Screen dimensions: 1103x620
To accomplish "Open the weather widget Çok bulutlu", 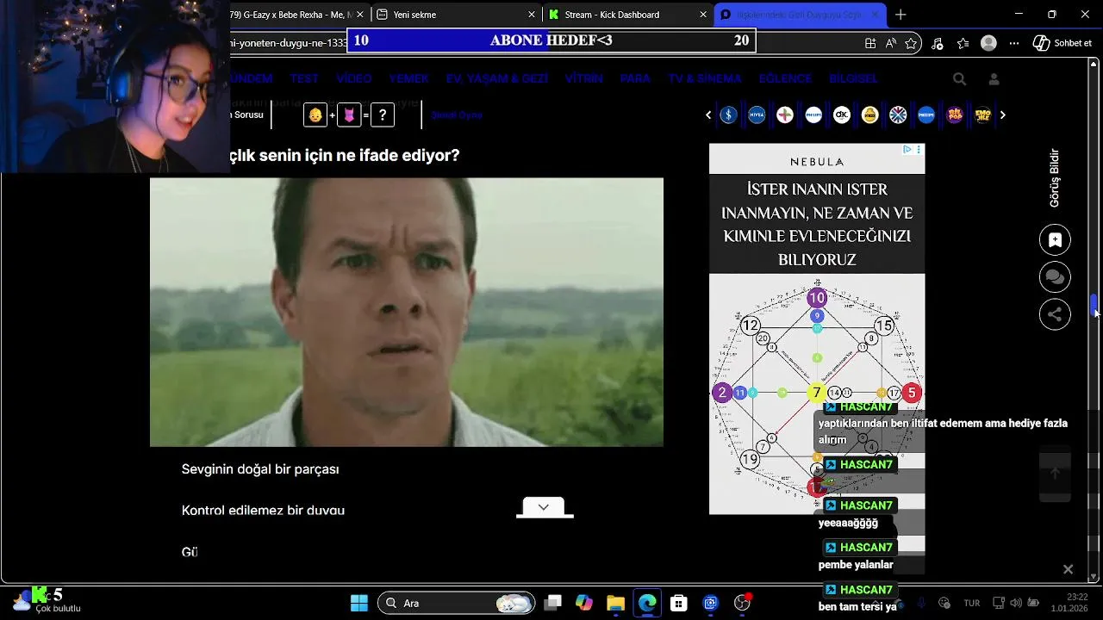I will pos(47,601).
